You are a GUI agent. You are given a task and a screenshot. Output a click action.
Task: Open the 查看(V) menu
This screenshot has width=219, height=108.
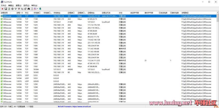pos(19,5)
